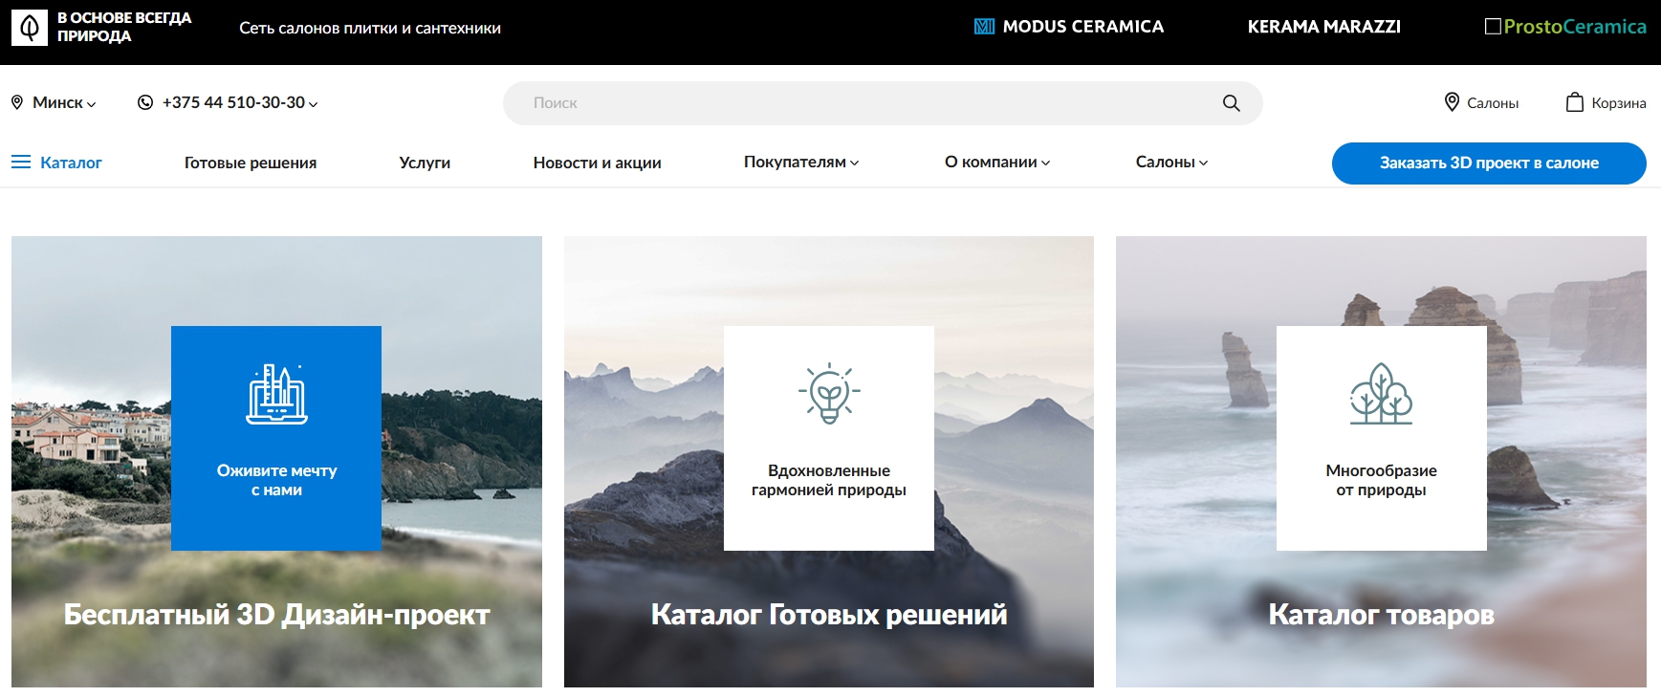This screenshot has width=1661, height=697.
Task: Click the phone handset icon
Action: pos(145,102)
